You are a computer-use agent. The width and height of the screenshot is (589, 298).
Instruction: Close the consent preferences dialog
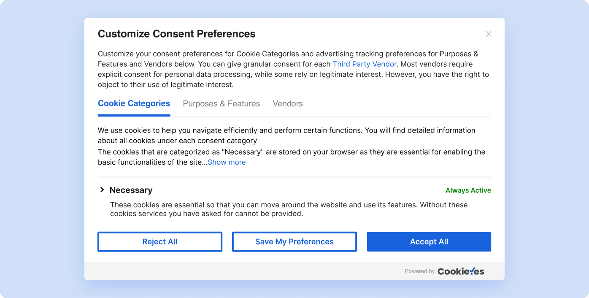tap(489, 34)
